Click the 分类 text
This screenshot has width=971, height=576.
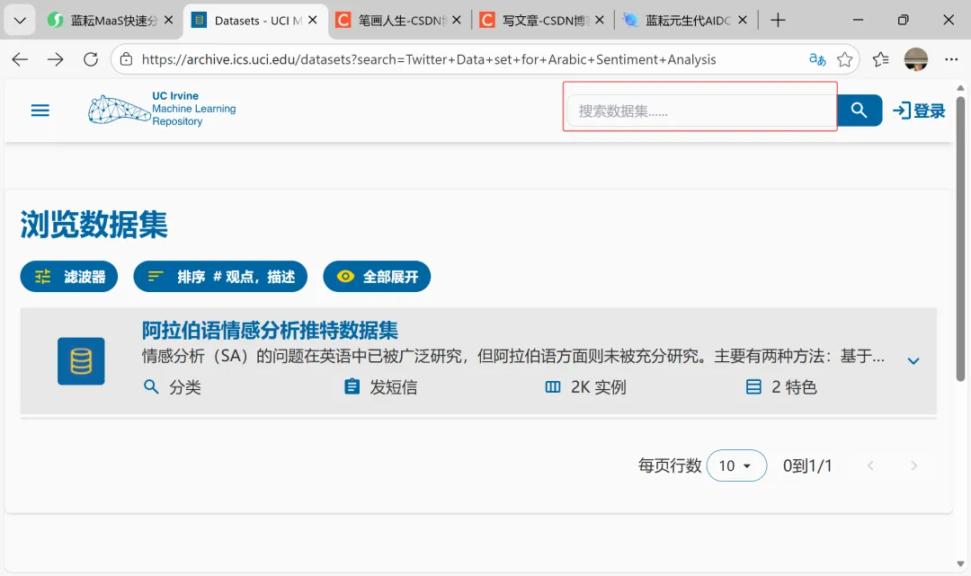click(185, 386)
